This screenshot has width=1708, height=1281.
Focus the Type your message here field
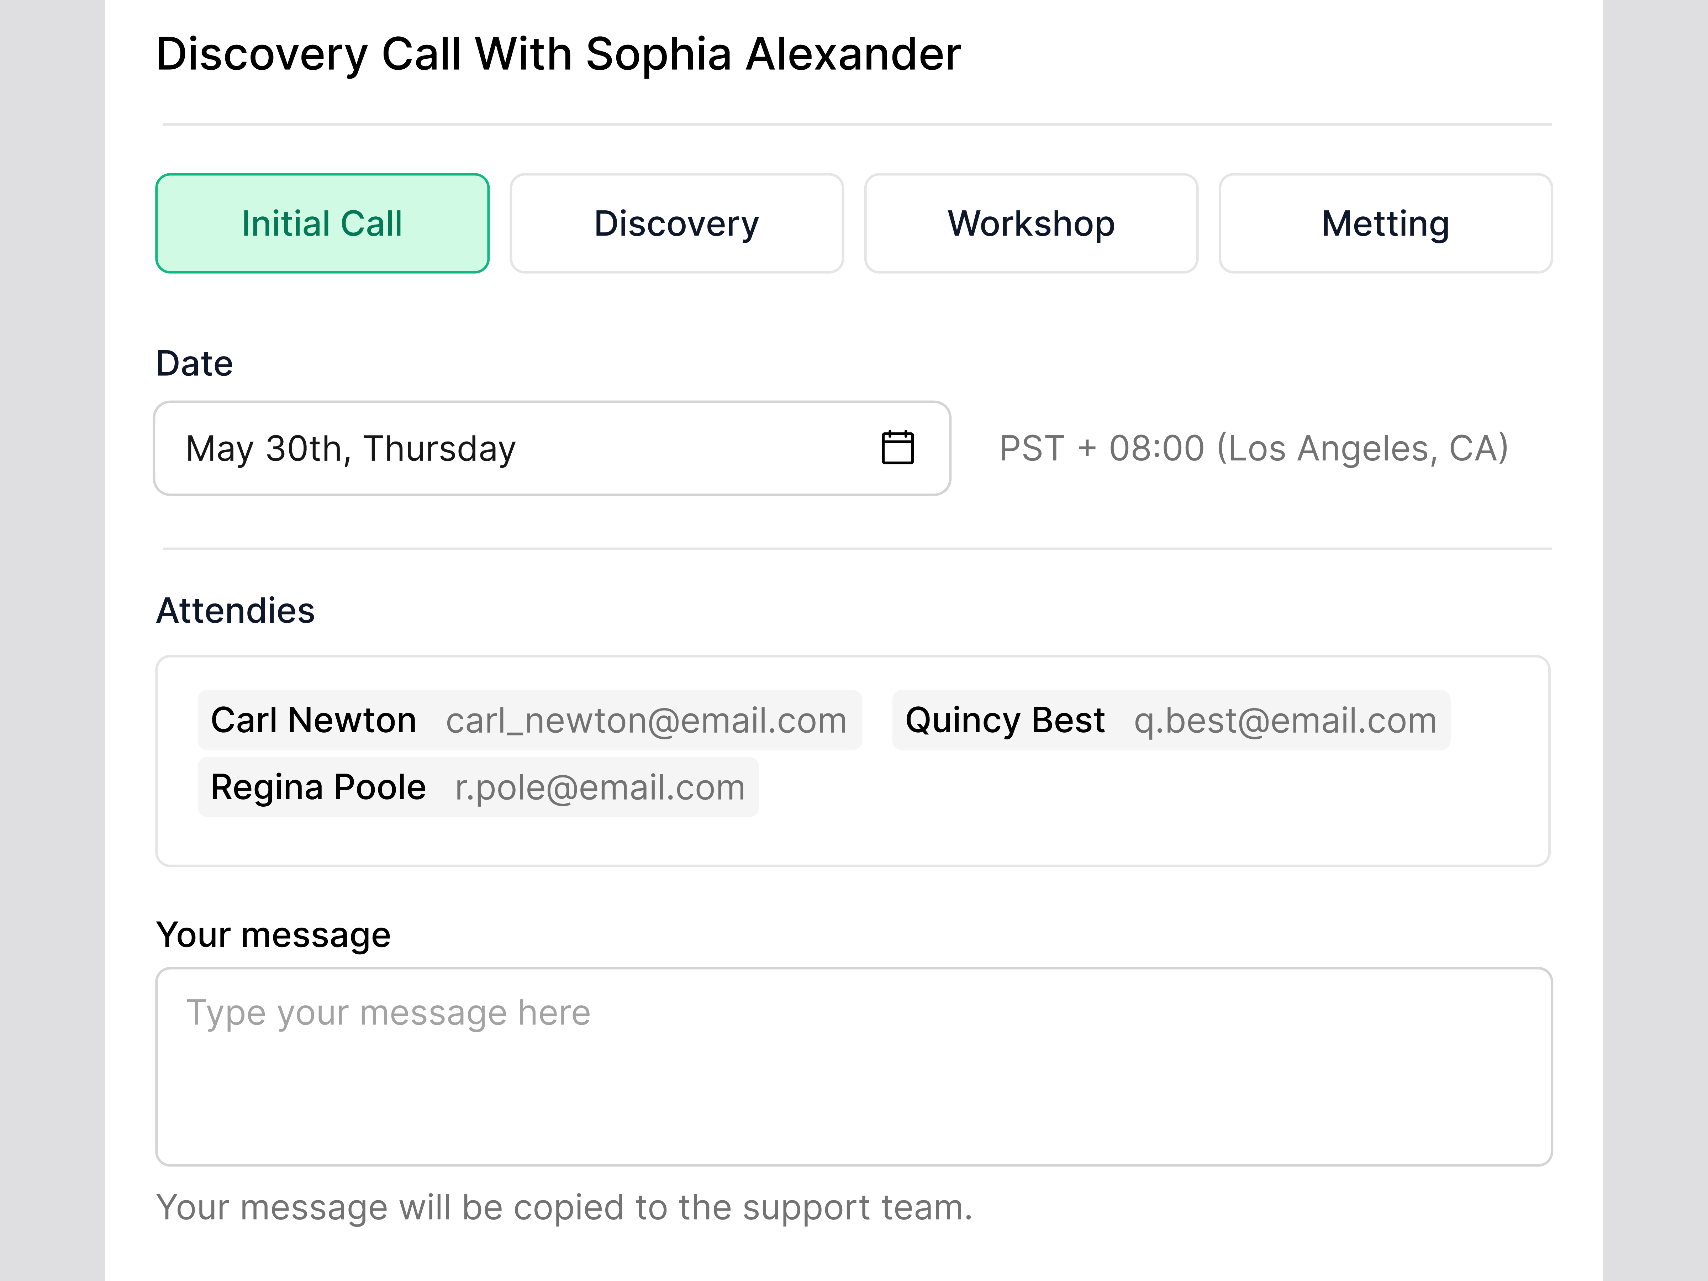coord(853,1066)
